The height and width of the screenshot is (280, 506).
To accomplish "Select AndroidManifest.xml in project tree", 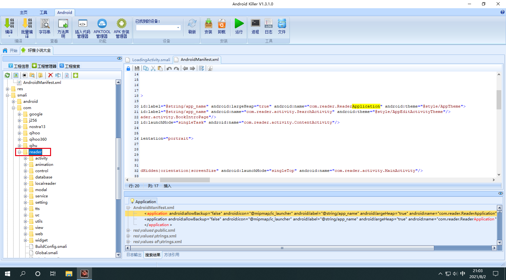I will click(x=42, y=83).
